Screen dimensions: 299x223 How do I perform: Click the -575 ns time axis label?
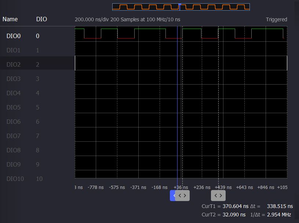(117, 187)
